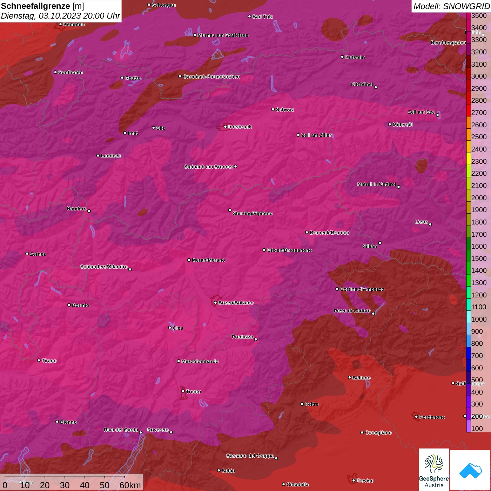Viewport: 491px width, 491px height.
Task: Click the Tirano marker dot
Action: 39,360
